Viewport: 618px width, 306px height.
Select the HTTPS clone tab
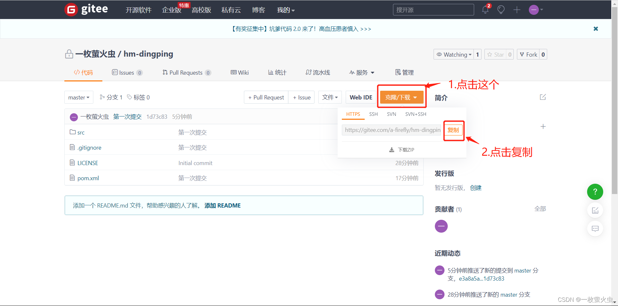[x=353, y=114]
